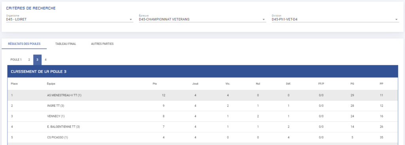Select poule 2 tab

click(x=29, y=59)
